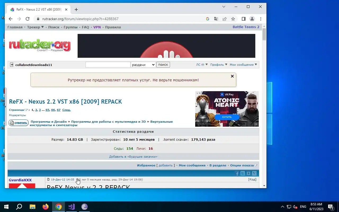Viewport: 339px width, 212px height.
Task: Open File Explorer from taskbar
Action: coord(32,207)
